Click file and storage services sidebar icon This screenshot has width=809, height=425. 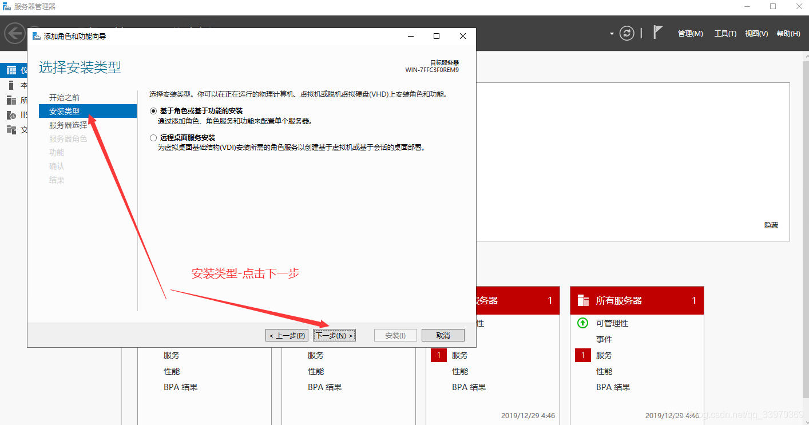pos(11,130)
